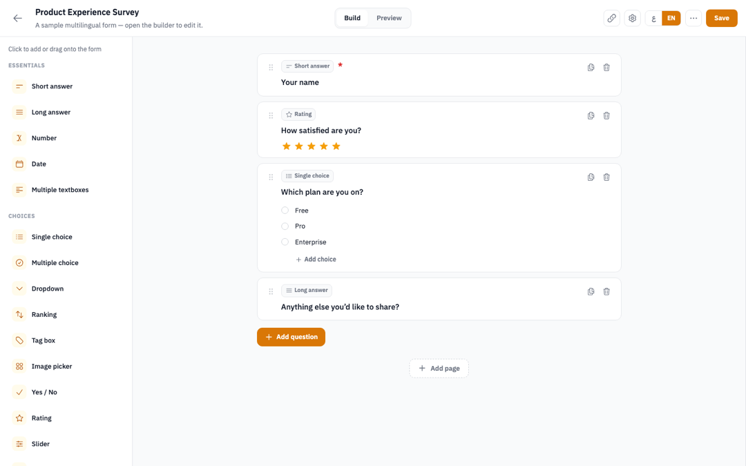The width and height of the screenshot is (746, 466).
Task: Click Add choice under Enterprise
Action: pyautogui.click(x=316, y=259)
